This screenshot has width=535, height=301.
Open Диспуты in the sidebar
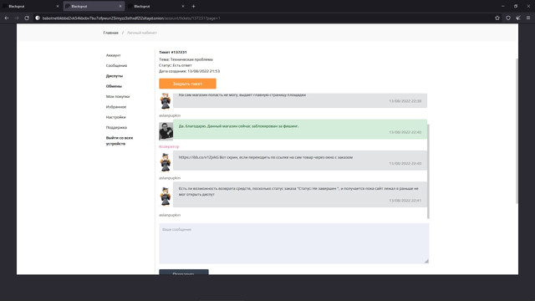point(115,76)
